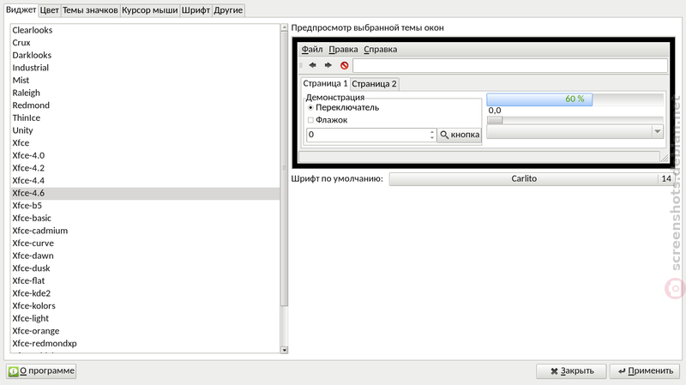Choose the Xfce-dawn theme
686x385 pixels.
click(145, 256)
